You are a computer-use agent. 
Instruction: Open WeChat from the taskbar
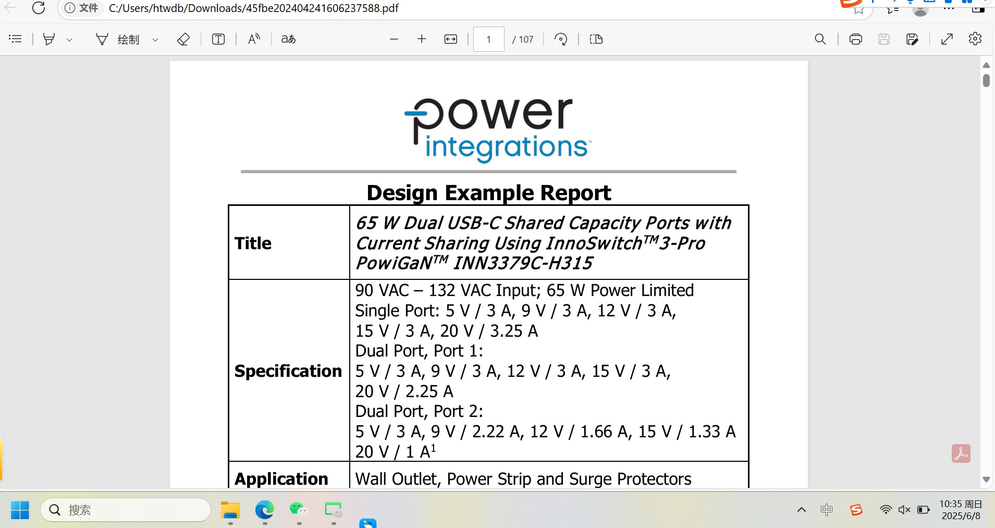pyautogui.click(x=299, y=510)
